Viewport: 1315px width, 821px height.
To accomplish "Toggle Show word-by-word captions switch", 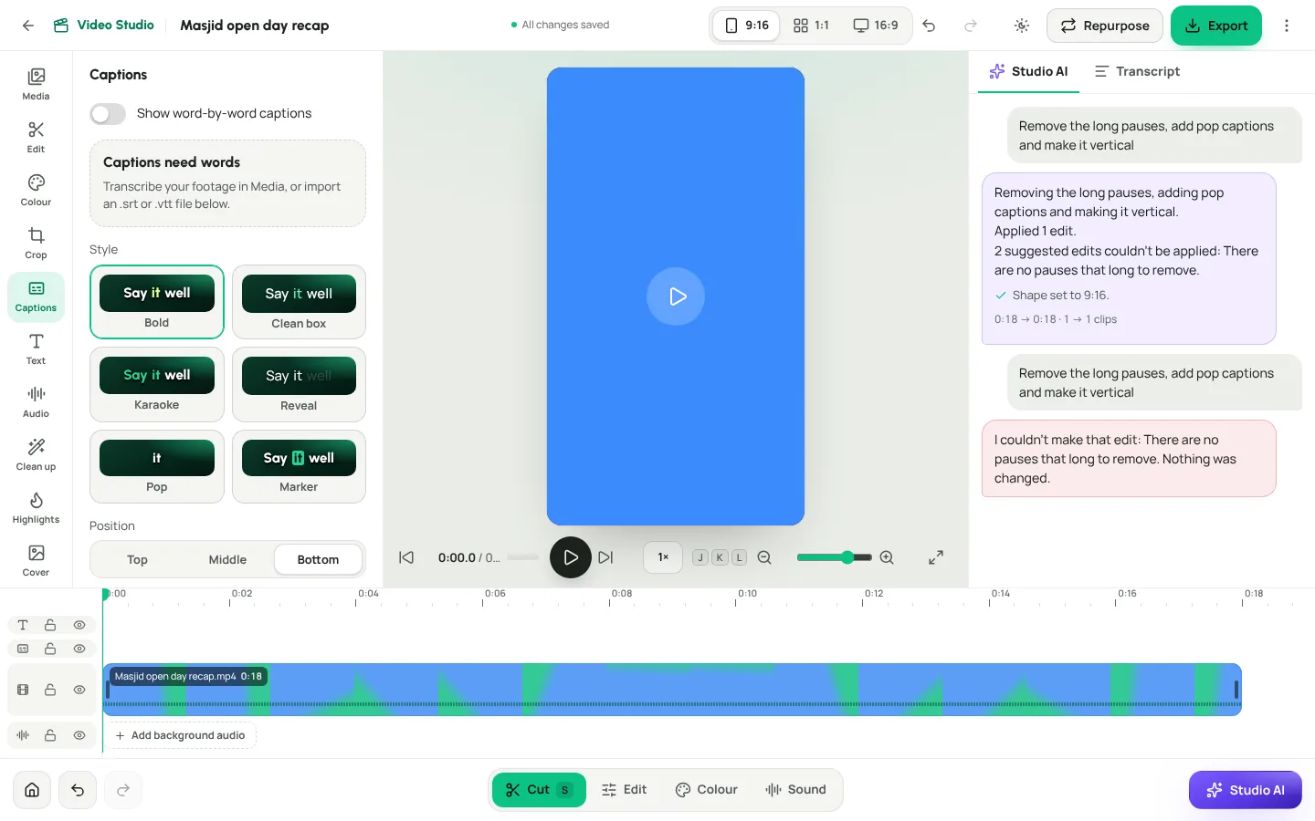I will coord(108,114).
